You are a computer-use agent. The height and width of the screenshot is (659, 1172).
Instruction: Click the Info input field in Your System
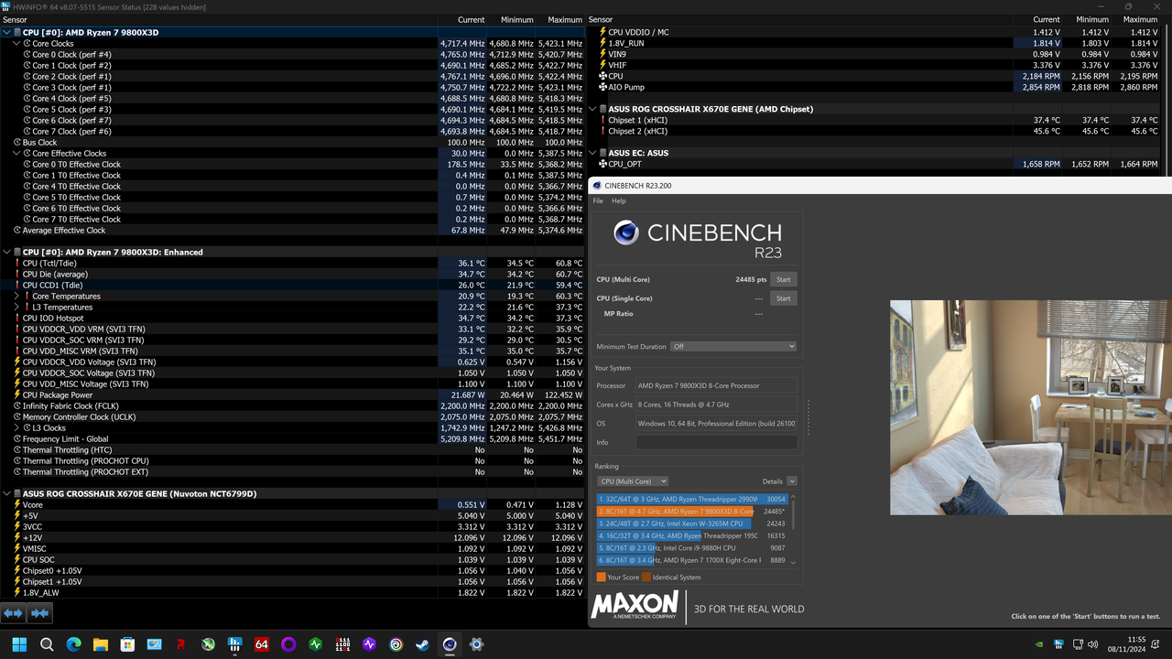click(x=717, y=442)
